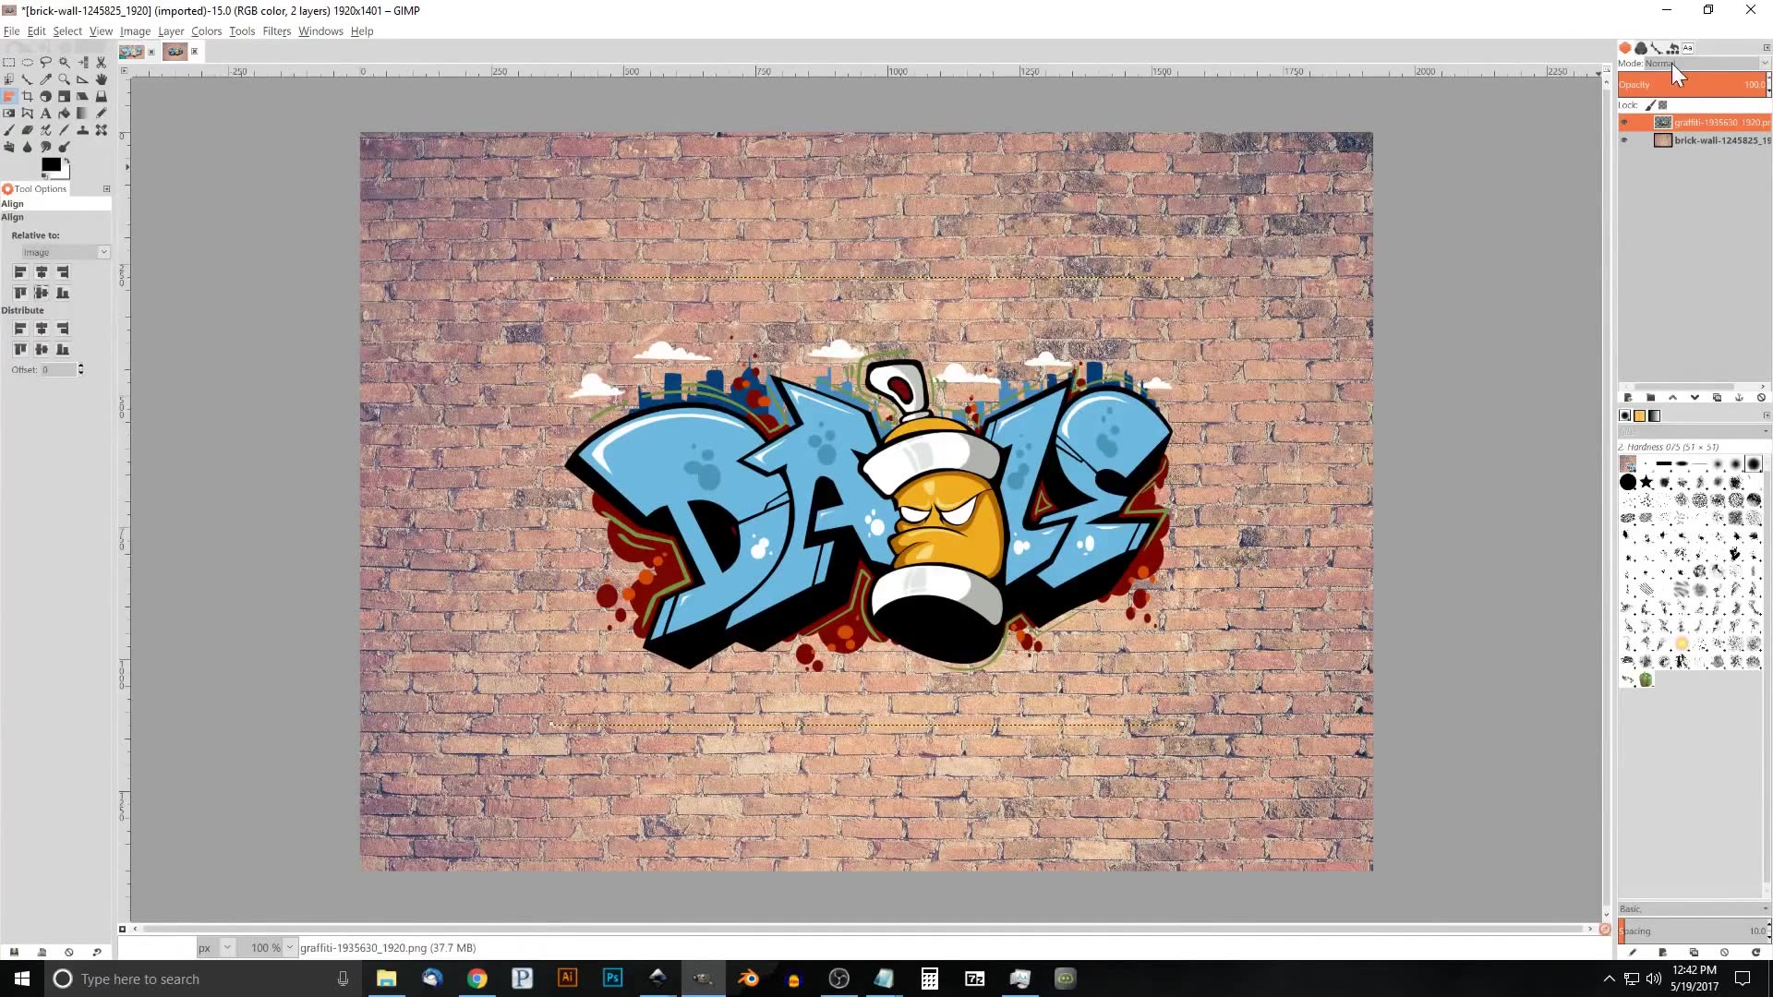
Task: Select the Rectangle Select tool
Action: [9, 63]
